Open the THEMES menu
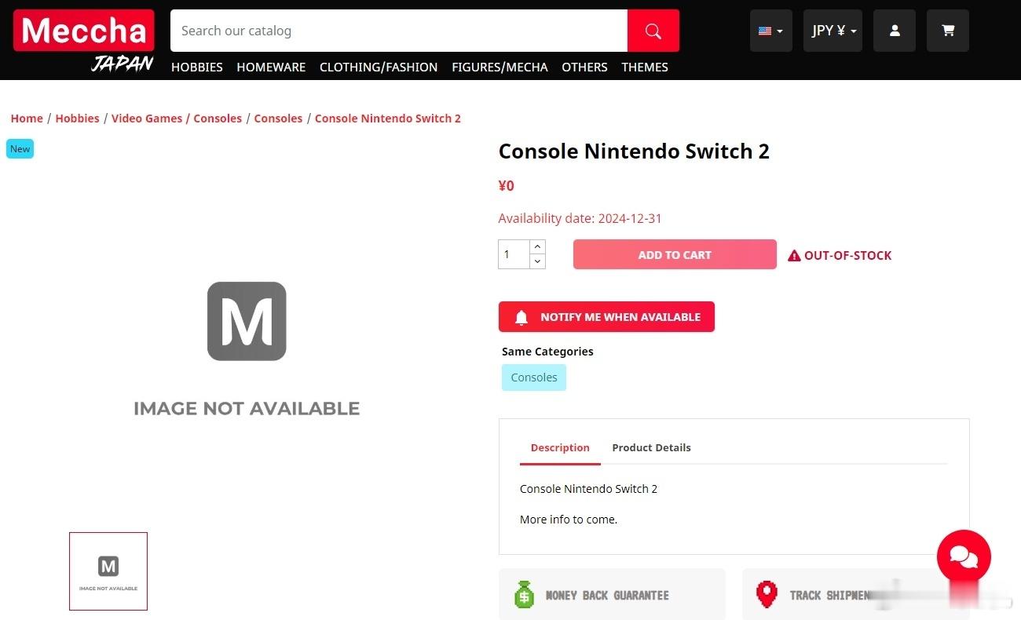Viewport: 1021px width, 620px height. click(x=645, y=67)
